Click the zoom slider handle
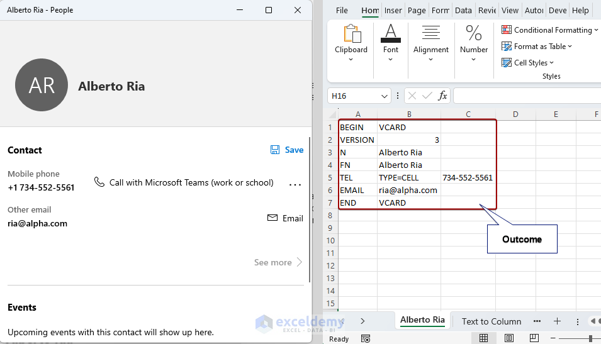The image size is (601, 344). [x=591, y=338]
